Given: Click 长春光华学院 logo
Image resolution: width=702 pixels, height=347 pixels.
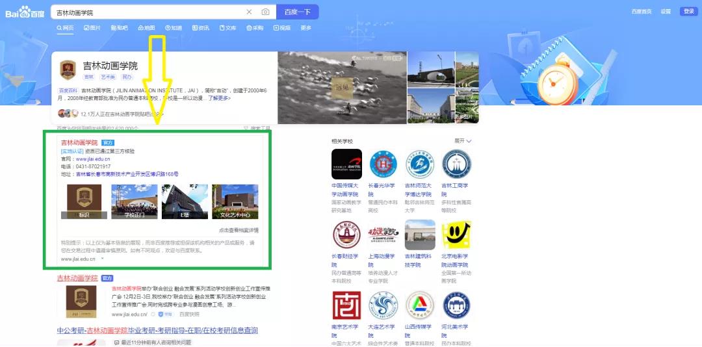Looking at the screenshot, I should pos(383,164).
